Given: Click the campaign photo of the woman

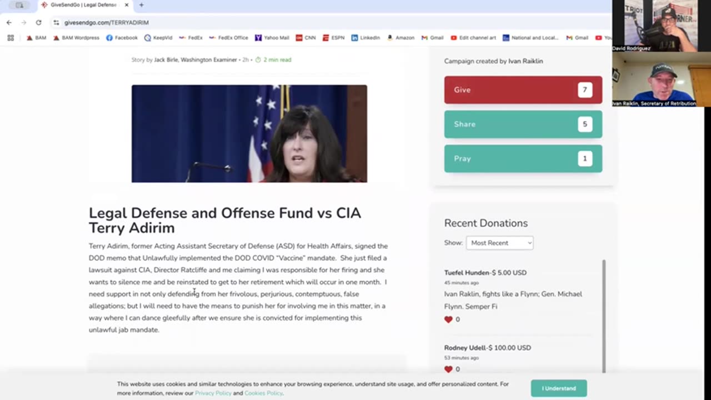Looking at the screenshot, I should click(249, 133).
